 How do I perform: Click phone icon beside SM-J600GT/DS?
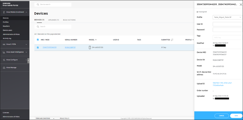pos(90,48)
